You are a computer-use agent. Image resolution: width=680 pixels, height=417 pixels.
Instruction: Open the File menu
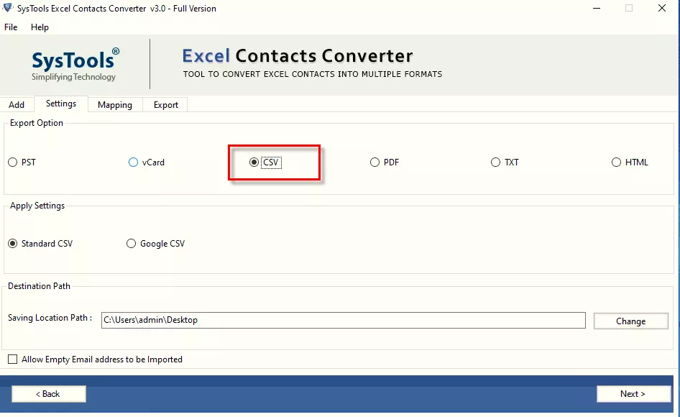pyautogui.click(x=11, y=27)
